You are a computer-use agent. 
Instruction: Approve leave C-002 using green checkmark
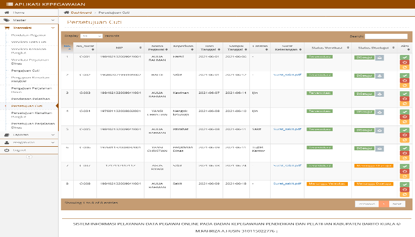pyautogui.click(x=404, y=76)
